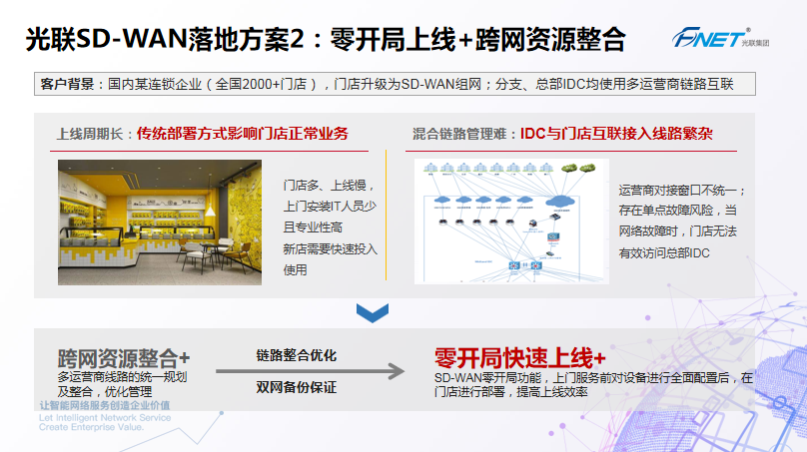807x452 pixels.
Task: Click the Let Intelligent Network Service text
Action: coord(105,417)
